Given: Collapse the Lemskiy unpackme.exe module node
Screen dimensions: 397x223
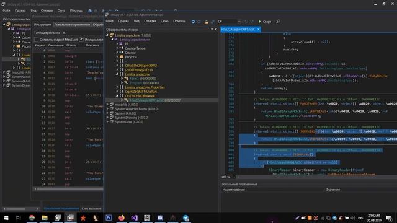Looking at the screenshot, I should (112, 40).
